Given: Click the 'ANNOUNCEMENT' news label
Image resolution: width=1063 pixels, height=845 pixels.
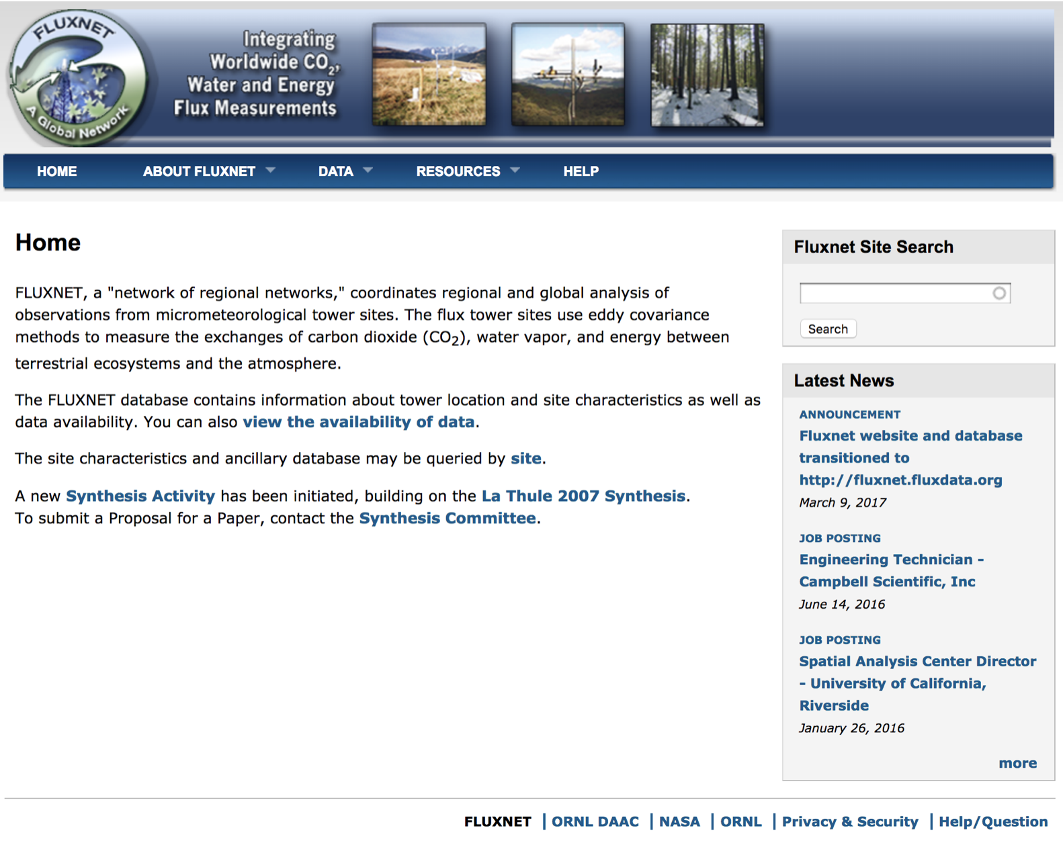Looking at the screenshot, I should pos(850,414).
